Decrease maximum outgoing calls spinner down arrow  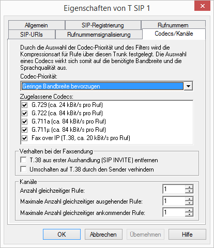point(189,203)
